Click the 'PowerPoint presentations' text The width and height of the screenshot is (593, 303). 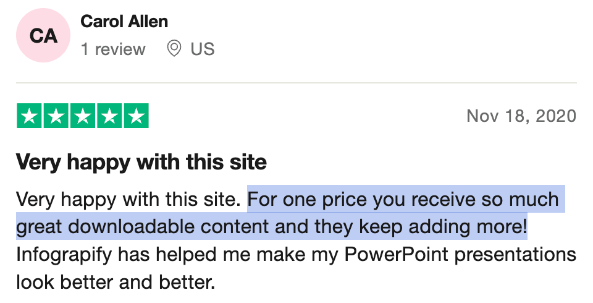tap(460, 254)
